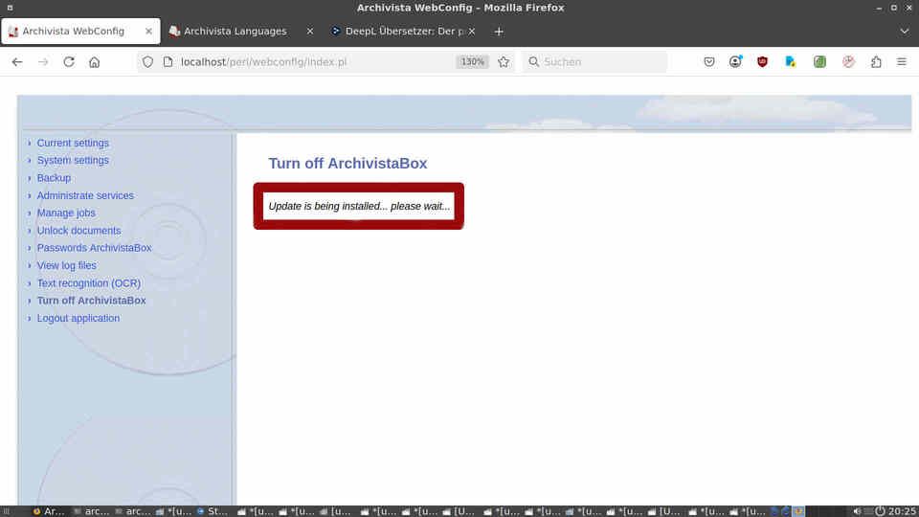Close the DeepL Übersetzer tab
The image size is (919, 517).
472,31
